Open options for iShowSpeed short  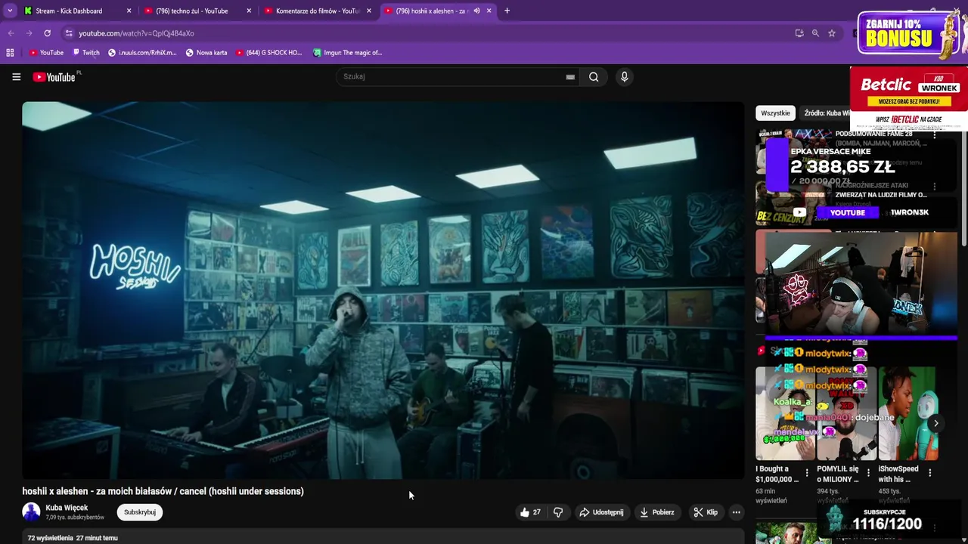click(929, 473)
